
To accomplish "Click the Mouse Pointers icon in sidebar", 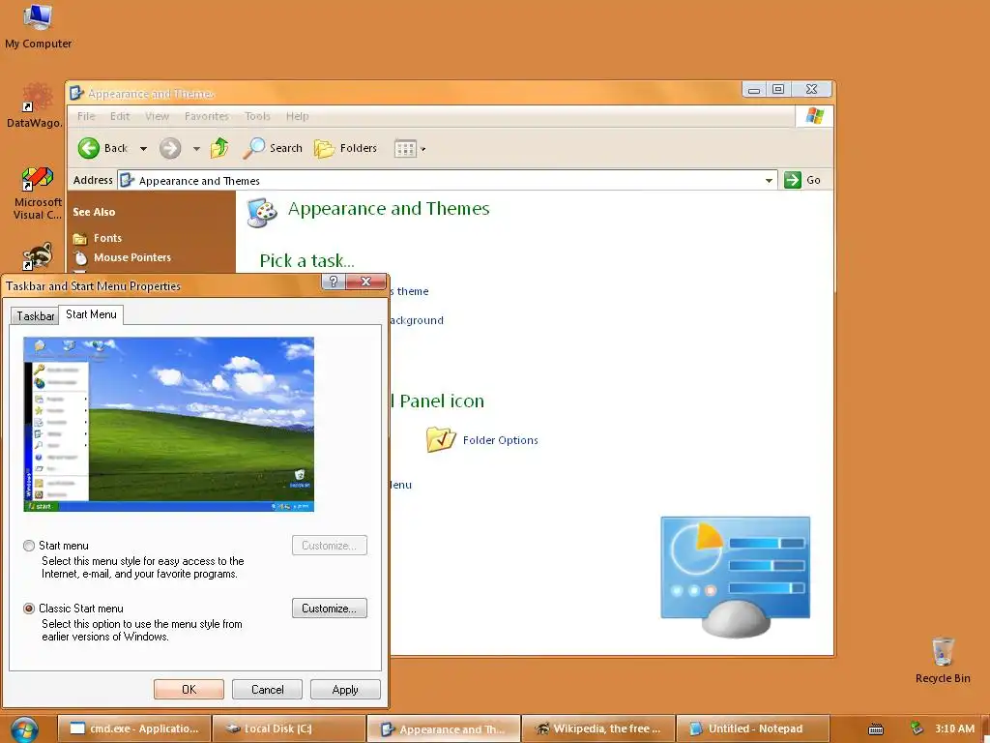I will [80, 257].
